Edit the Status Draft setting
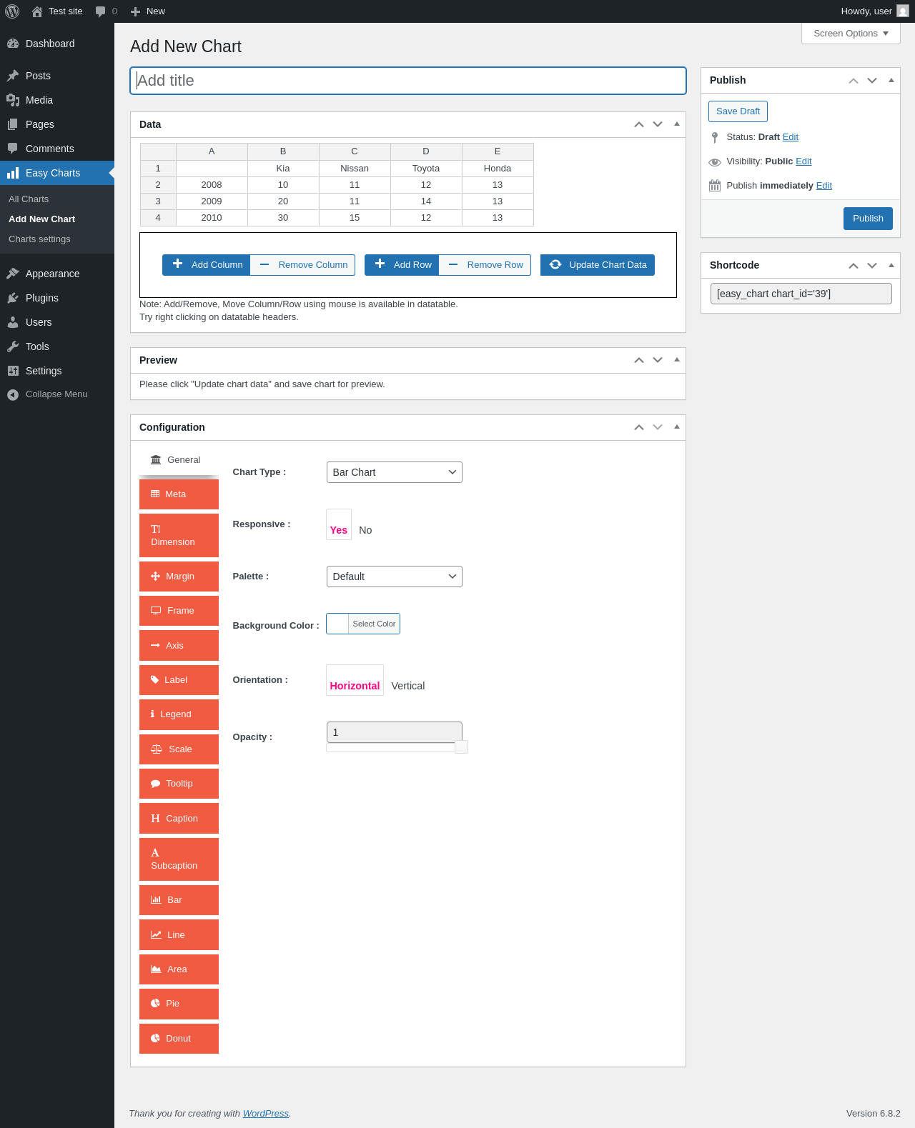915x1128 pixels. pos(791,137)
